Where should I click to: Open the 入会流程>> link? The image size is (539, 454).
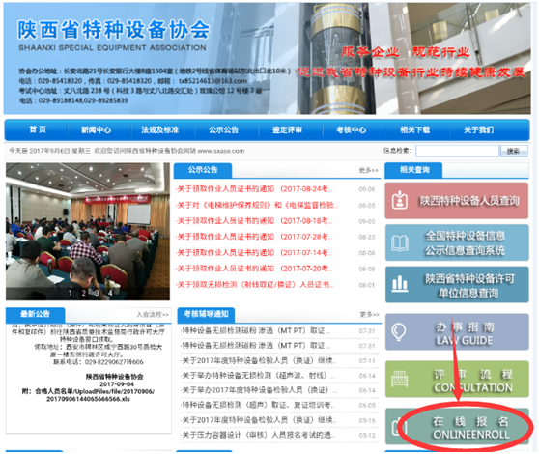click(x=153, y=315)
